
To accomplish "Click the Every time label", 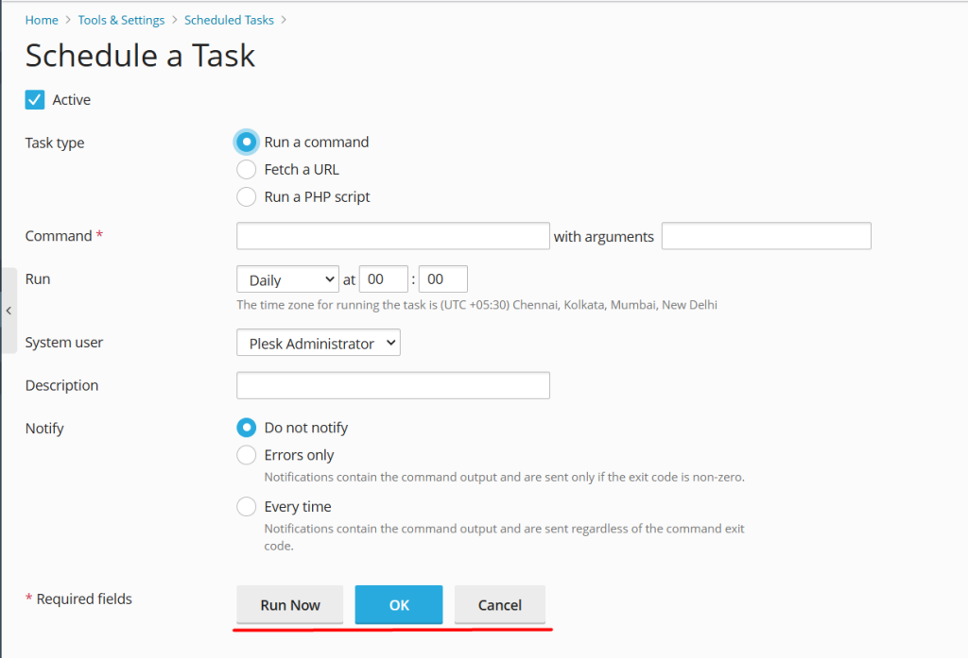I will [x=298, y=506].
